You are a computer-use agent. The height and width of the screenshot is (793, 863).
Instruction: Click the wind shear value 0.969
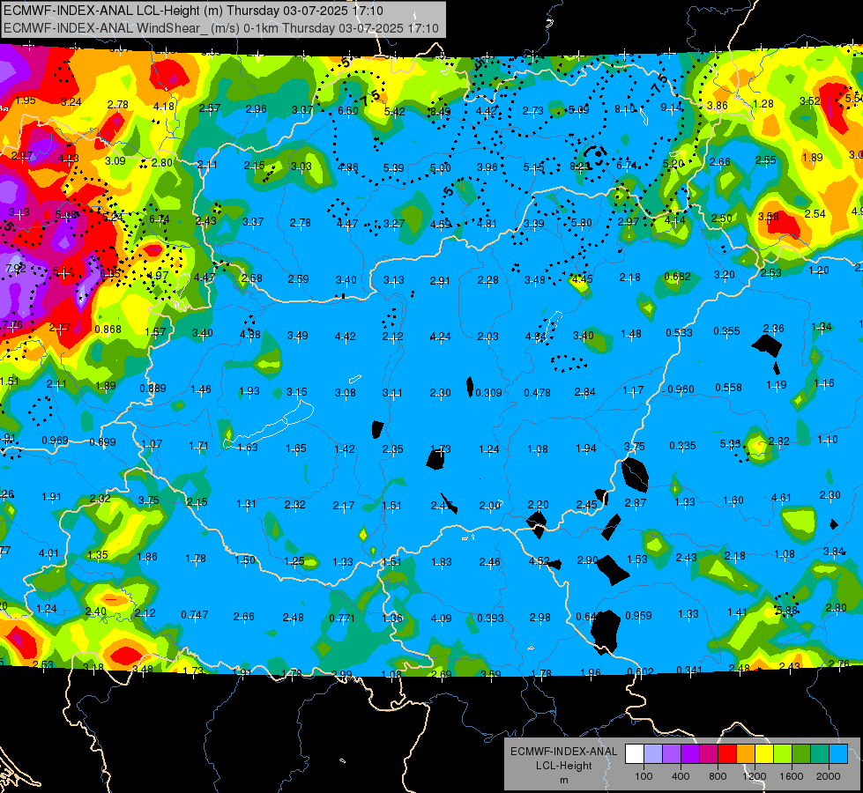click(55, 441)
